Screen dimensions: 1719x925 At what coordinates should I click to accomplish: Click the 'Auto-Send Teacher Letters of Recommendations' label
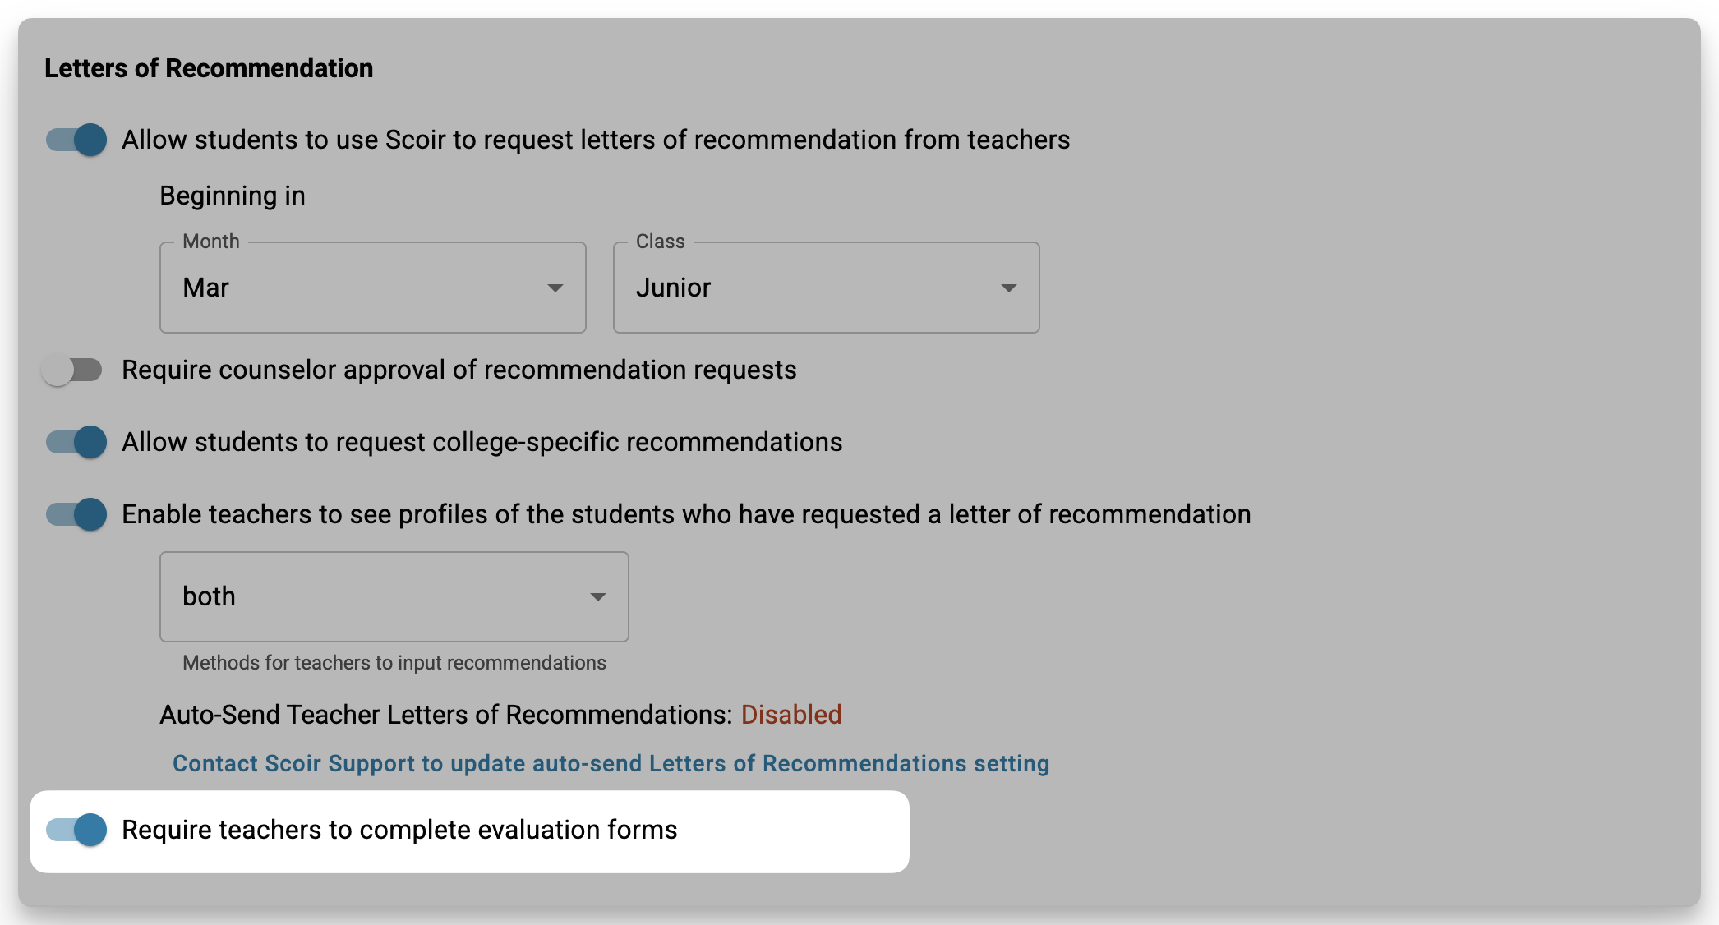point(446,715)
